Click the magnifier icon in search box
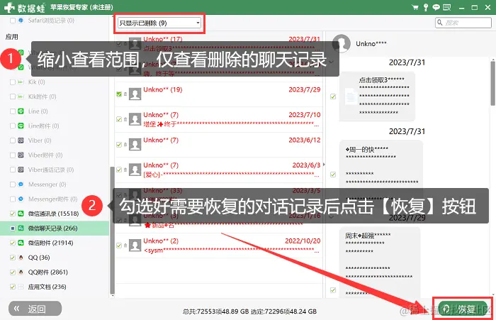 tap(440, 23)
